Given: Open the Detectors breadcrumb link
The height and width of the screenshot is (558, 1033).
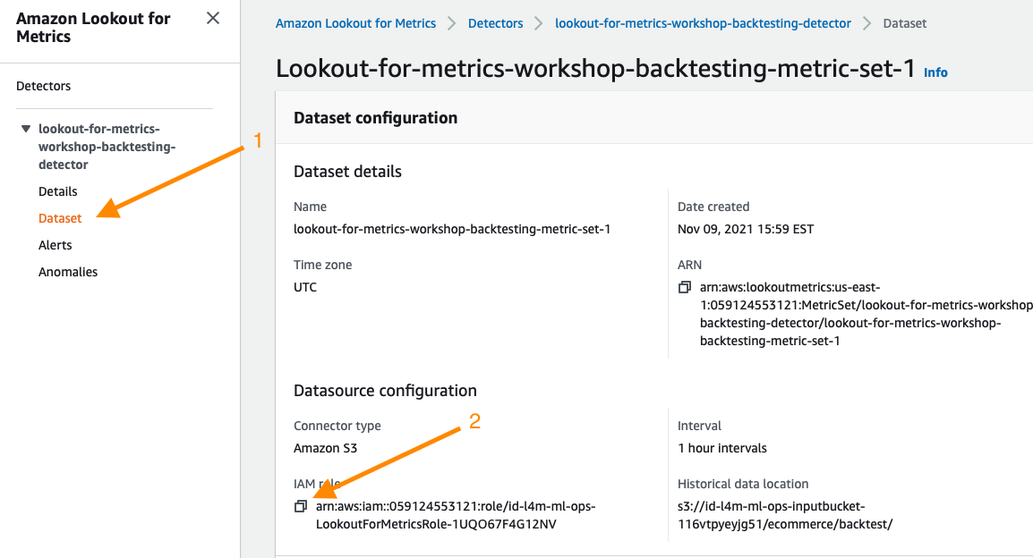Looking at the screenshot, I should (x=495, y=23).
